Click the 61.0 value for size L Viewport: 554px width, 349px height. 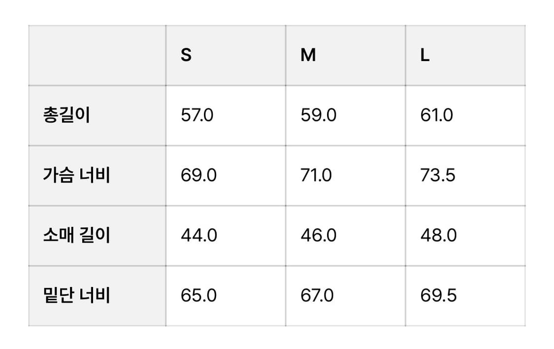pyautogui.click(x=437, y=116)
